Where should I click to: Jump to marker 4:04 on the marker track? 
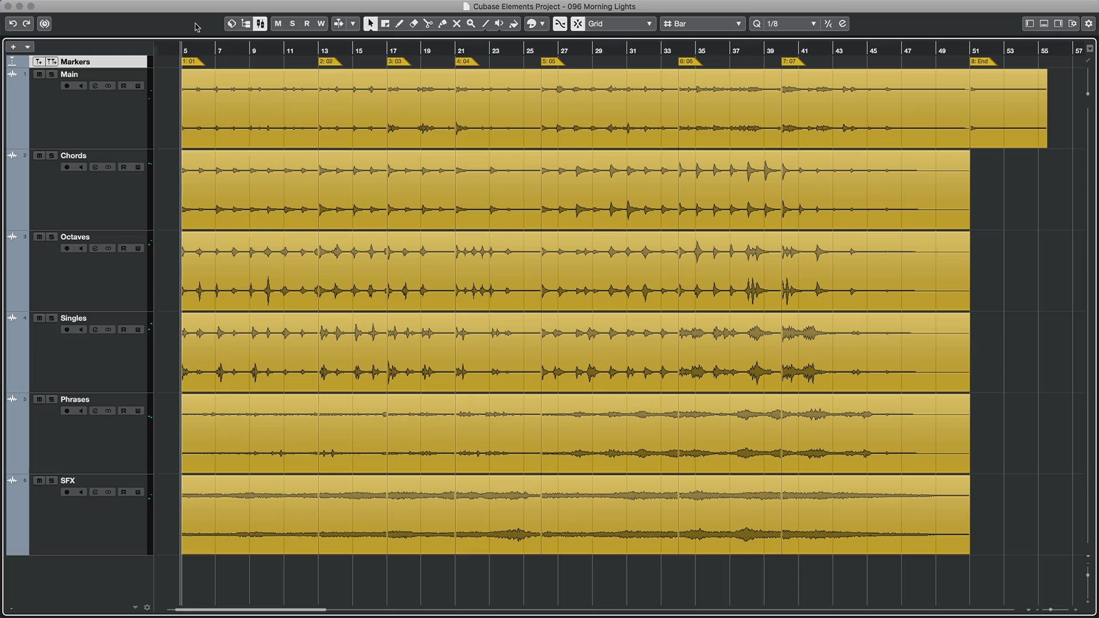(466, 61)
